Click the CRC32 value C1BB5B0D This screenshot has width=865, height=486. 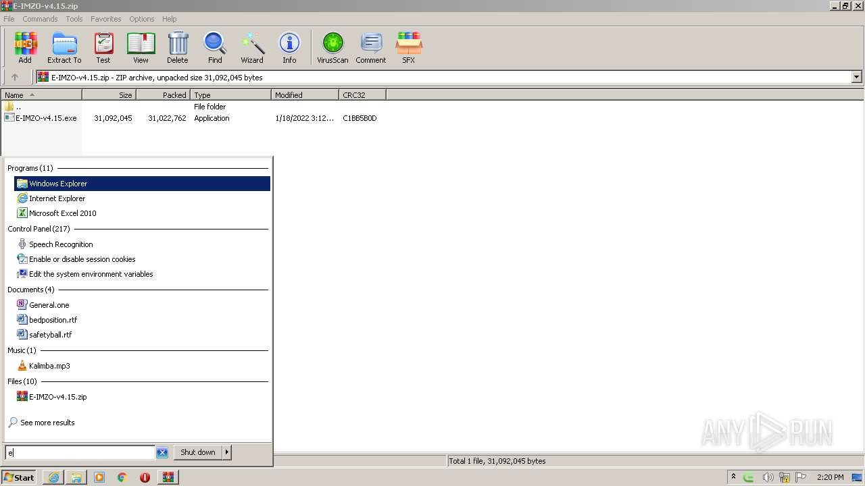(360, 118)
